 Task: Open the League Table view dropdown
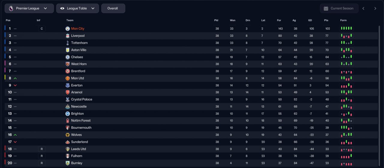pyautogui.click(x=77, y=8)
